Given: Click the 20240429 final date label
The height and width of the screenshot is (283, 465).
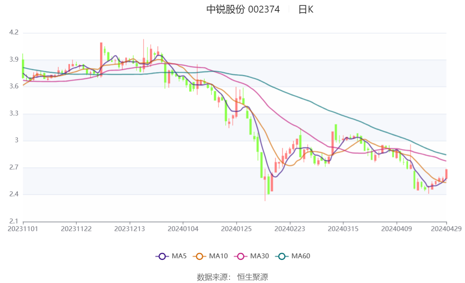Looking at the screenshot, I should coord(446,229).
